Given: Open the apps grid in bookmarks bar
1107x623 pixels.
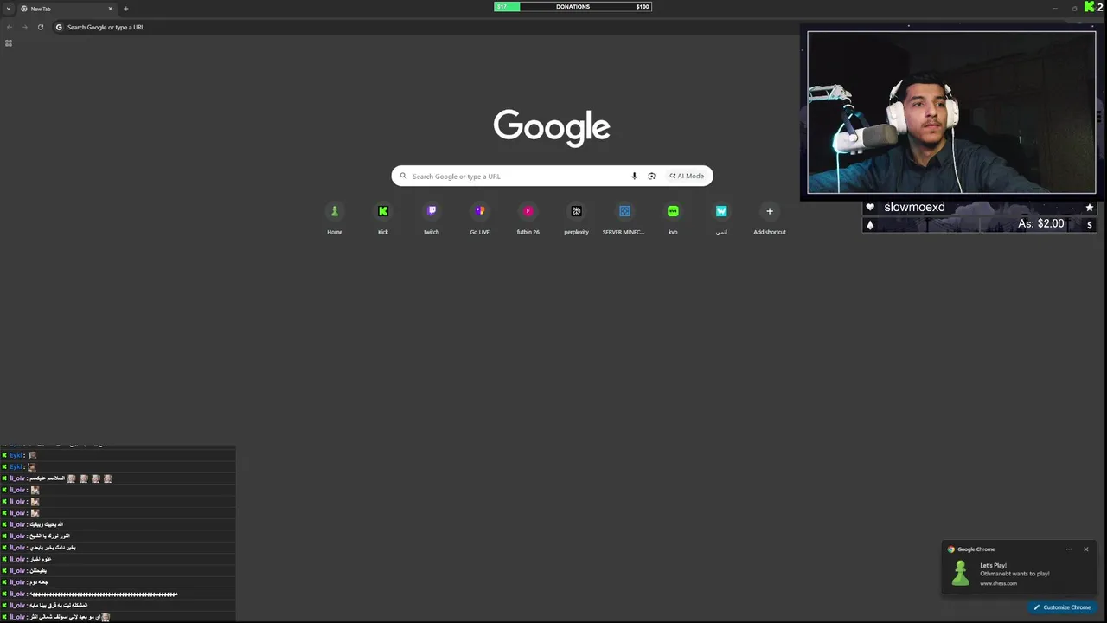Looking at the screenshot, I should pyautogui.click(x=9, y=43).
